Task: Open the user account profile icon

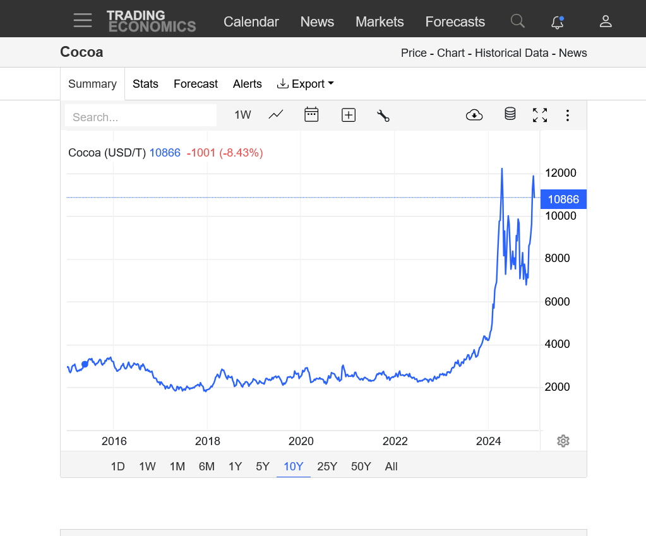Action: point(605,21)
